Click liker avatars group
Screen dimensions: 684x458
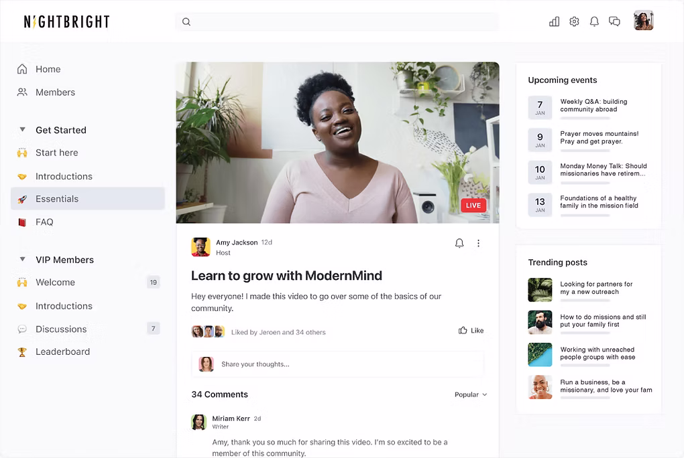[208, 331]
